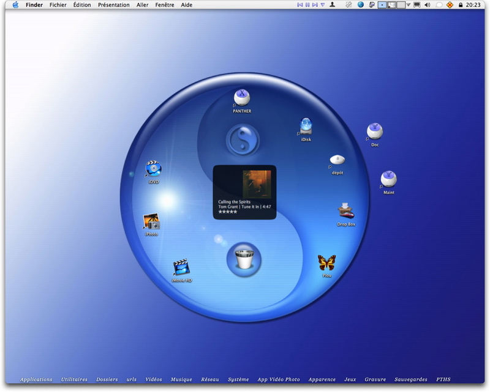Open the Dossiers bottom menu

[x=107, y=380]
